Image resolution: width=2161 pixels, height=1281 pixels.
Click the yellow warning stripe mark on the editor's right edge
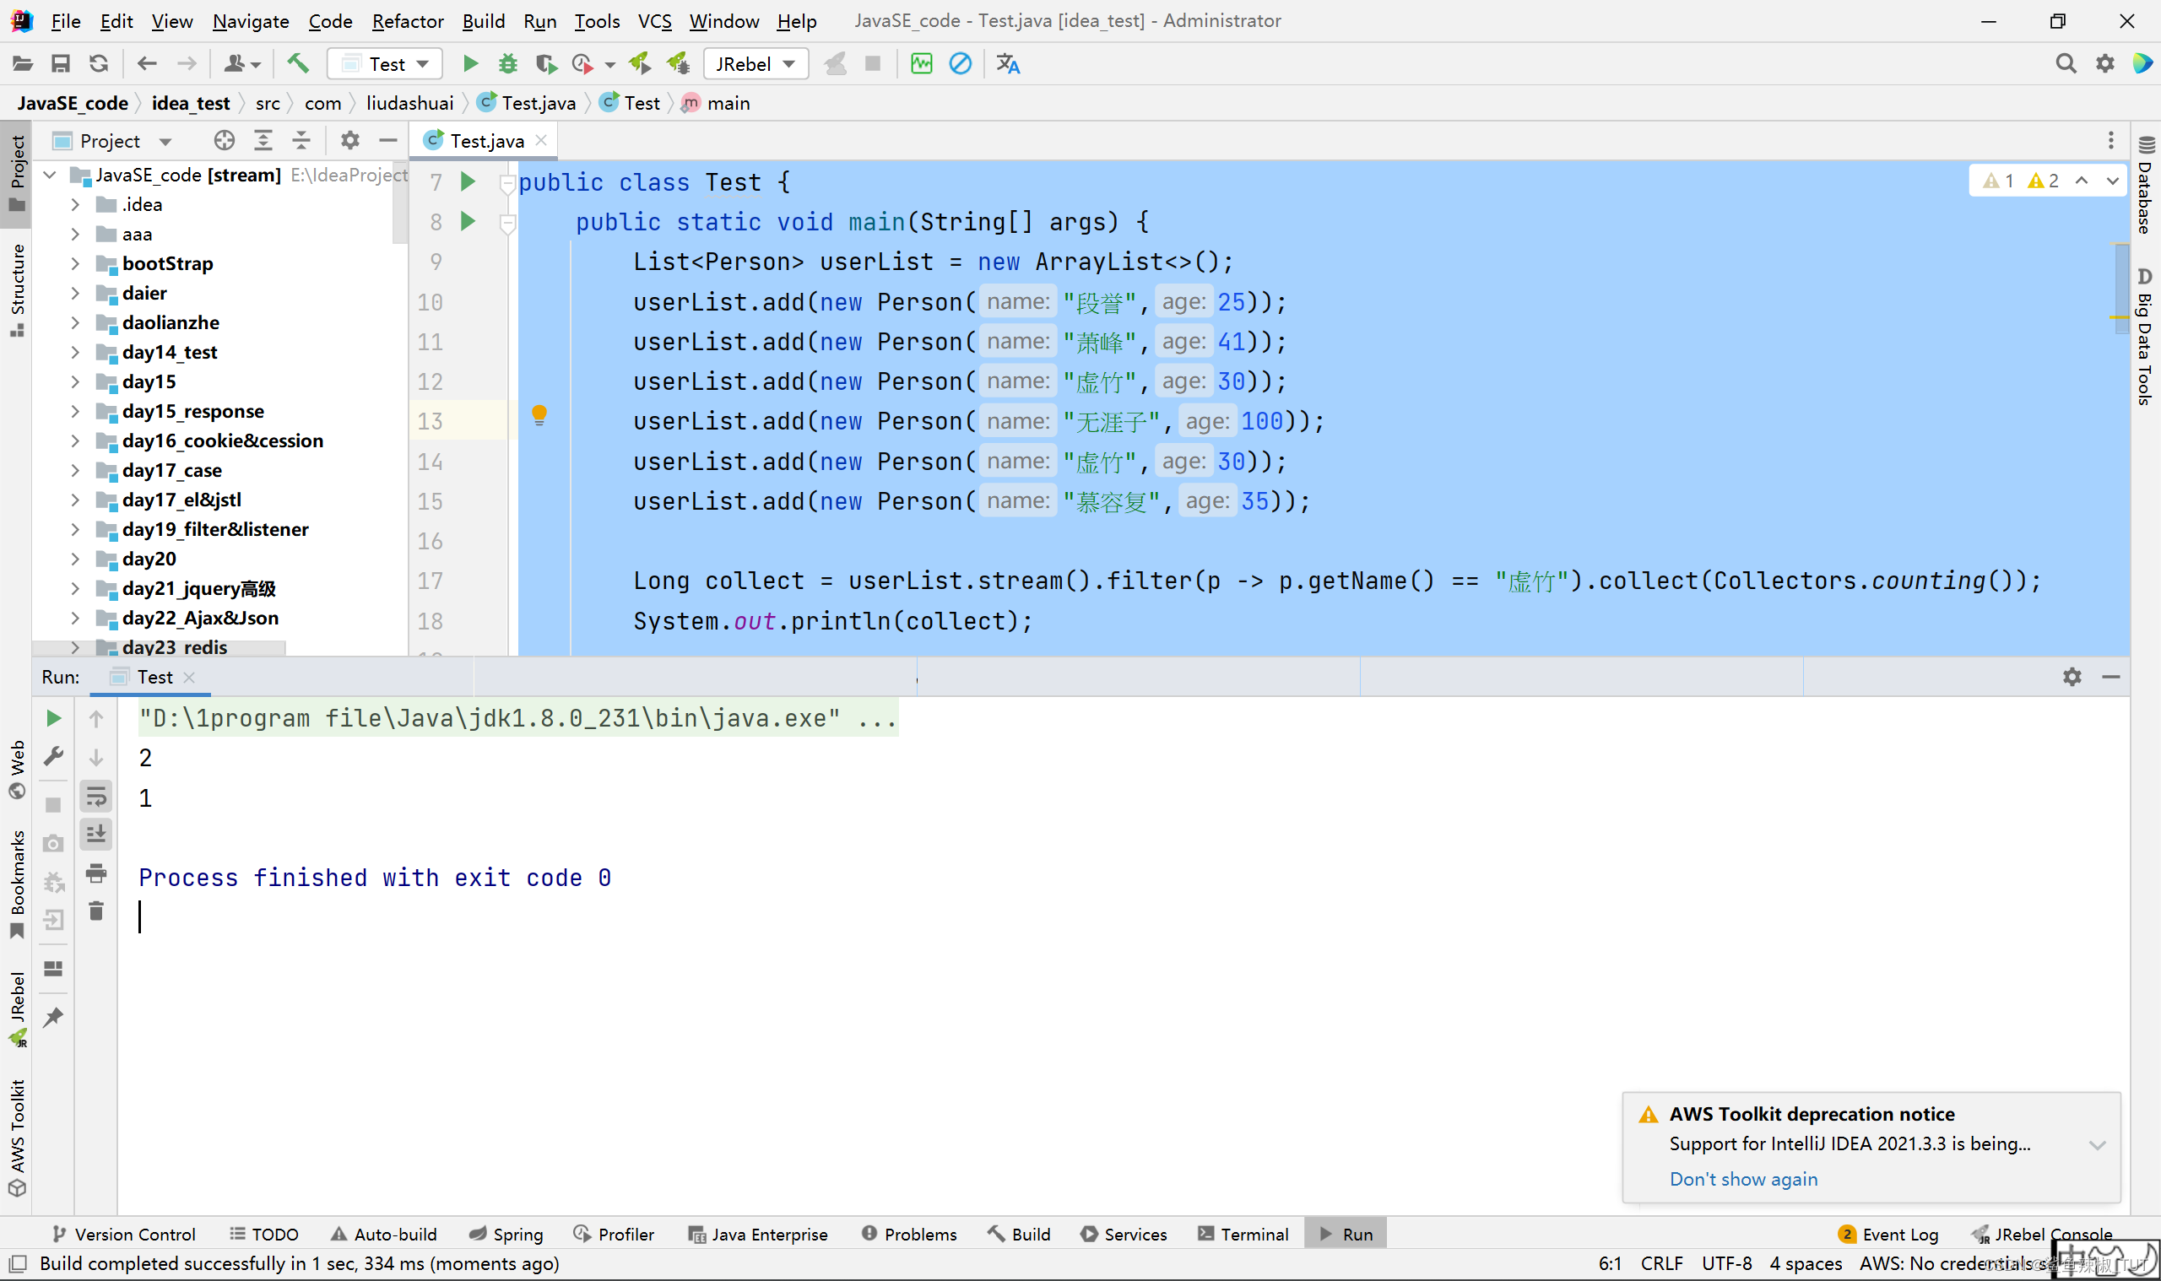coord(2118,317)
